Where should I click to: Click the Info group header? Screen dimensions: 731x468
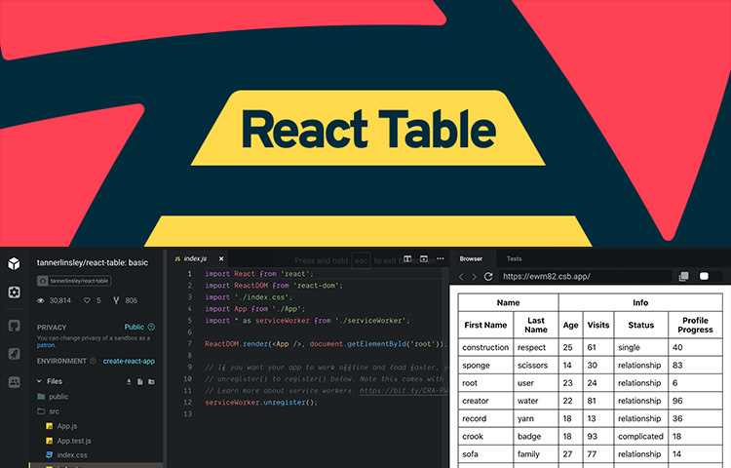click(x=640, y=302)
